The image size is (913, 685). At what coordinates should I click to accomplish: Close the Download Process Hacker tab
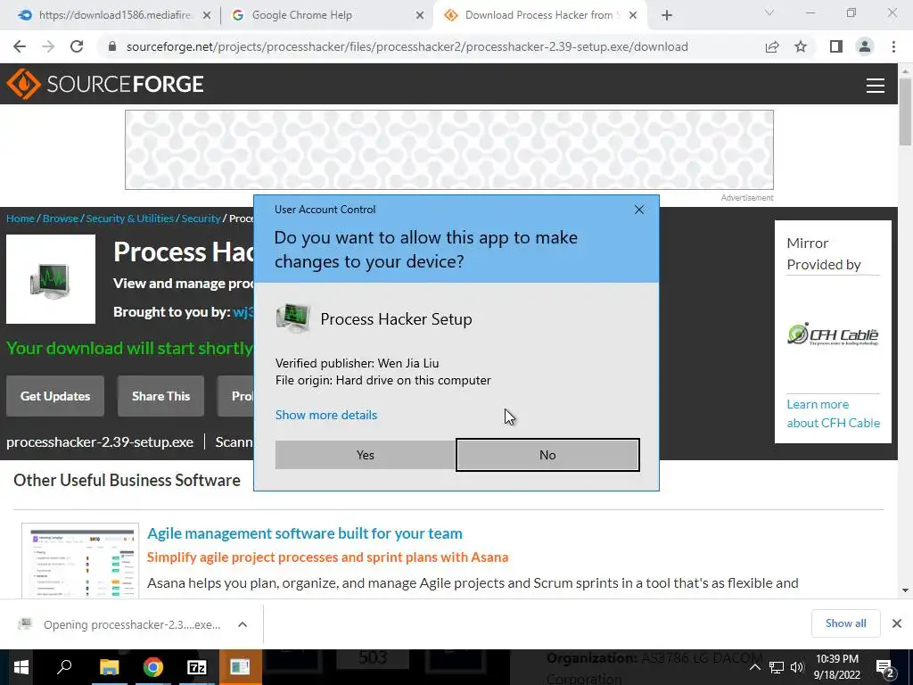(633, 16)
